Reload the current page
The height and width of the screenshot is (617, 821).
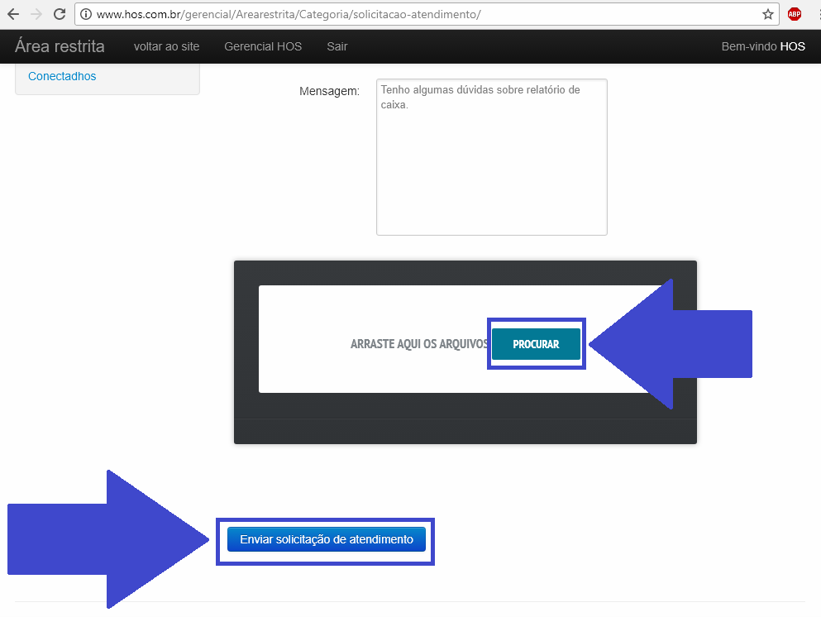pos(59,14)
